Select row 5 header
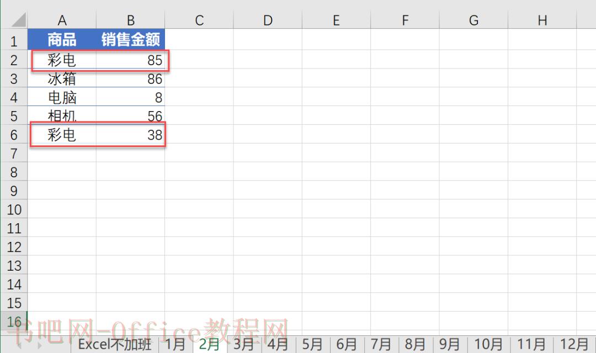 pyautogui.click(x=14, y=115)
